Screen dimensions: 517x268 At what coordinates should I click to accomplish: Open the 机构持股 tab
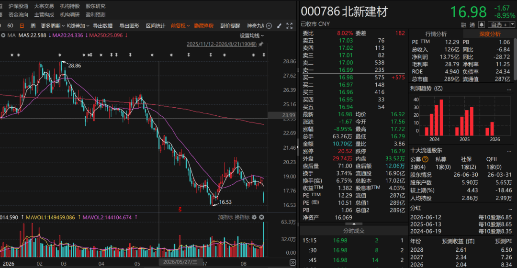point(69,6)
